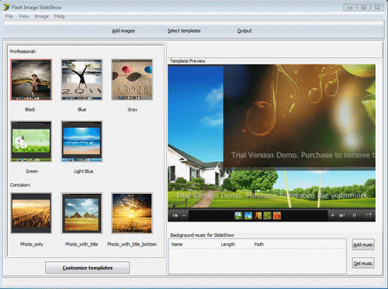The height and width of the screenshot is (289, 388).
Task: Minimize the Flash Image SlideShow window
Action: coord(350,8)
